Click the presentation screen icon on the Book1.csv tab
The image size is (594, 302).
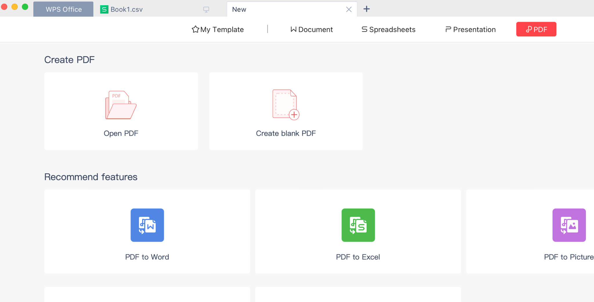206,10
